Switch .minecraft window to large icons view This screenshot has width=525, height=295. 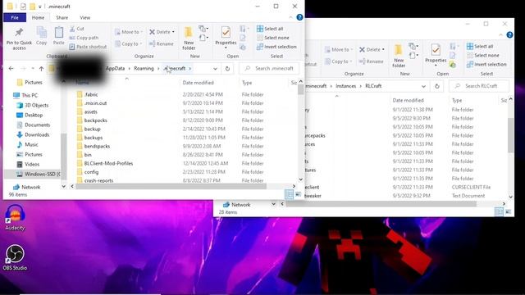(x=298, y=194)
